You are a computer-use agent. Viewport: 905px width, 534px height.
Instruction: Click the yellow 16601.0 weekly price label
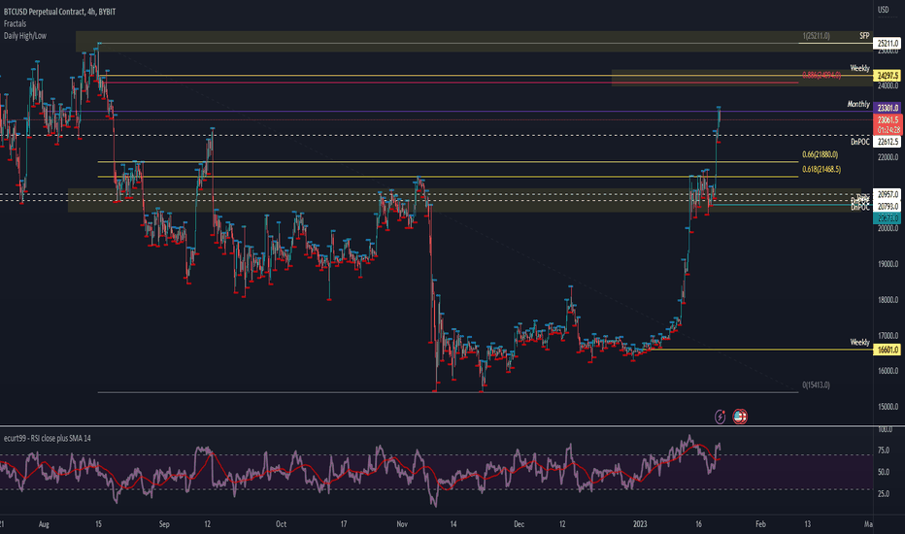tap(888, 350)
